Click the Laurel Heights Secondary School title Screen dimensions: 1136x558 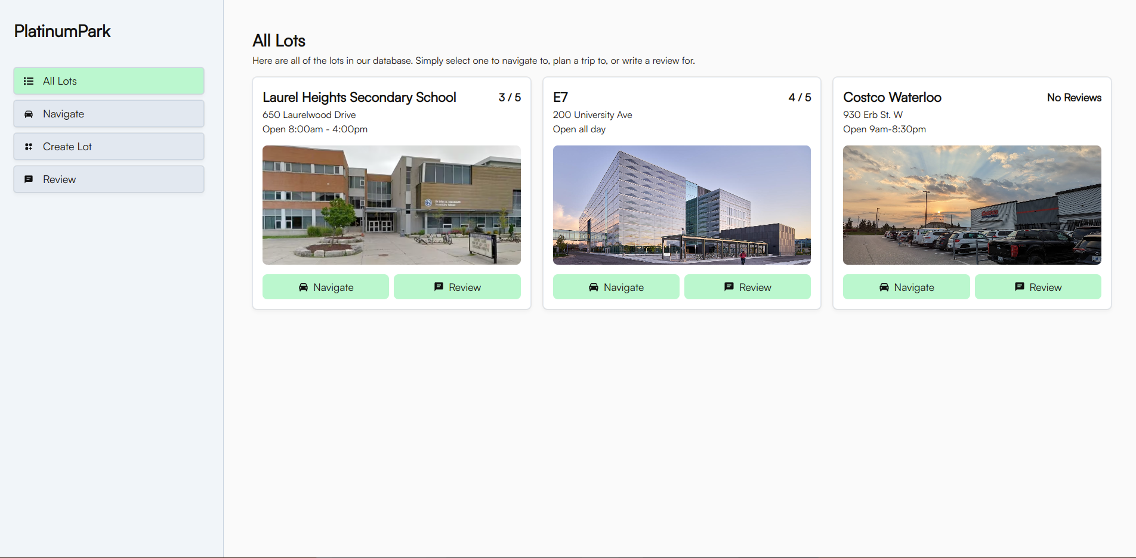click(x=359, y=97)
